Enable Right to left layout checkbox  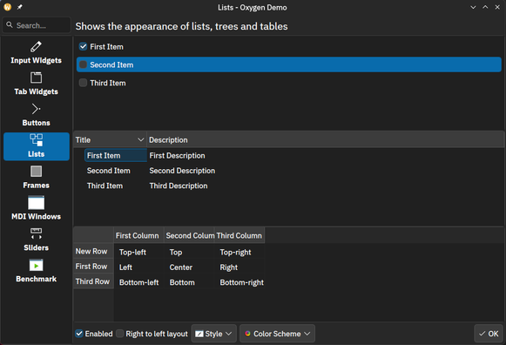pos(119,334)
